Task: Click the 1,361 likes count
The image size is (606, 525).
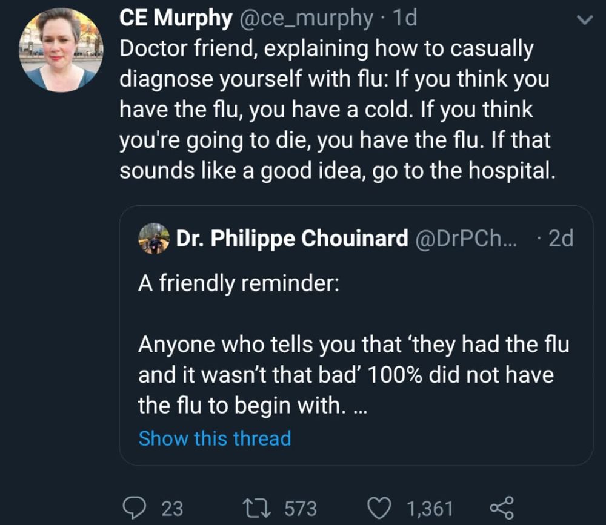Action: pyautogui.click(x=430, y=508)
